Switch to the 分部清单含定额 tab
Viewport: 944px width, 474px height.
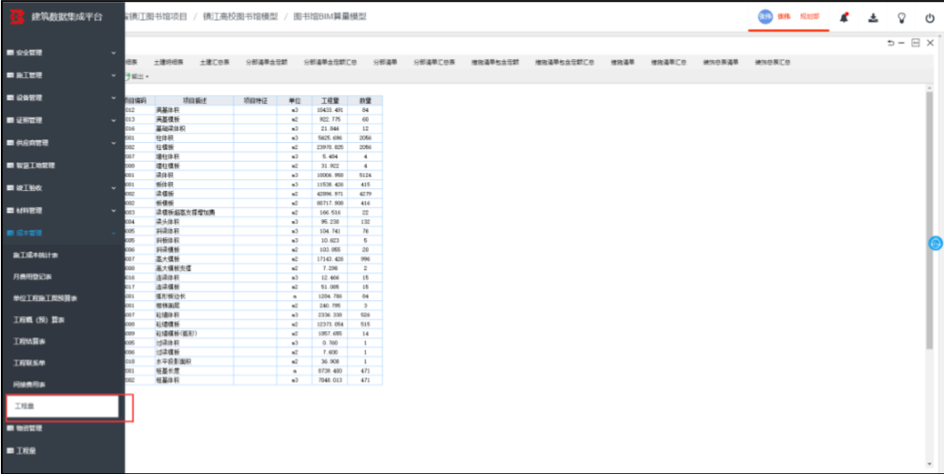point(266,62)
